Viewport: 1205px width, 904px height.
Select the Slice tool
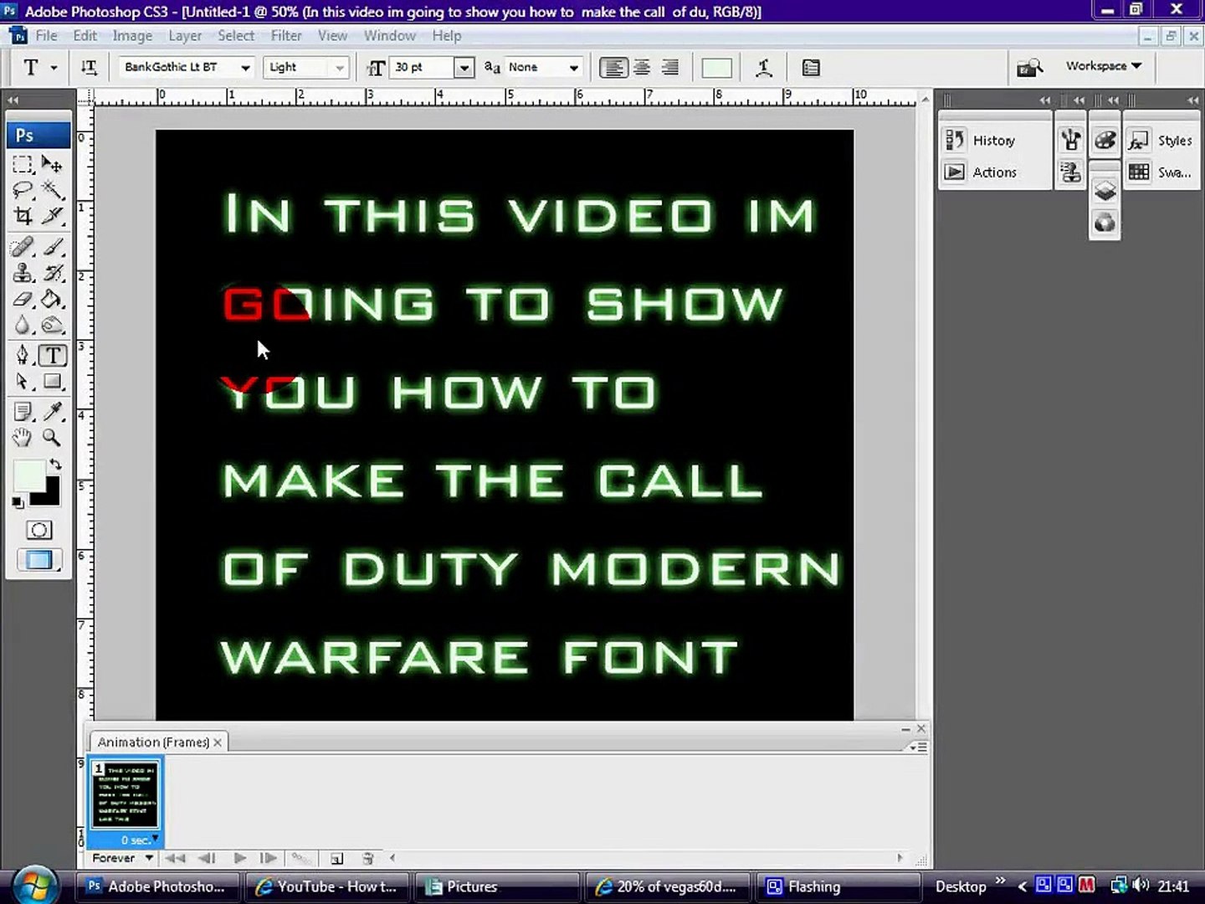pyautogui.click(x=52, y=216)
